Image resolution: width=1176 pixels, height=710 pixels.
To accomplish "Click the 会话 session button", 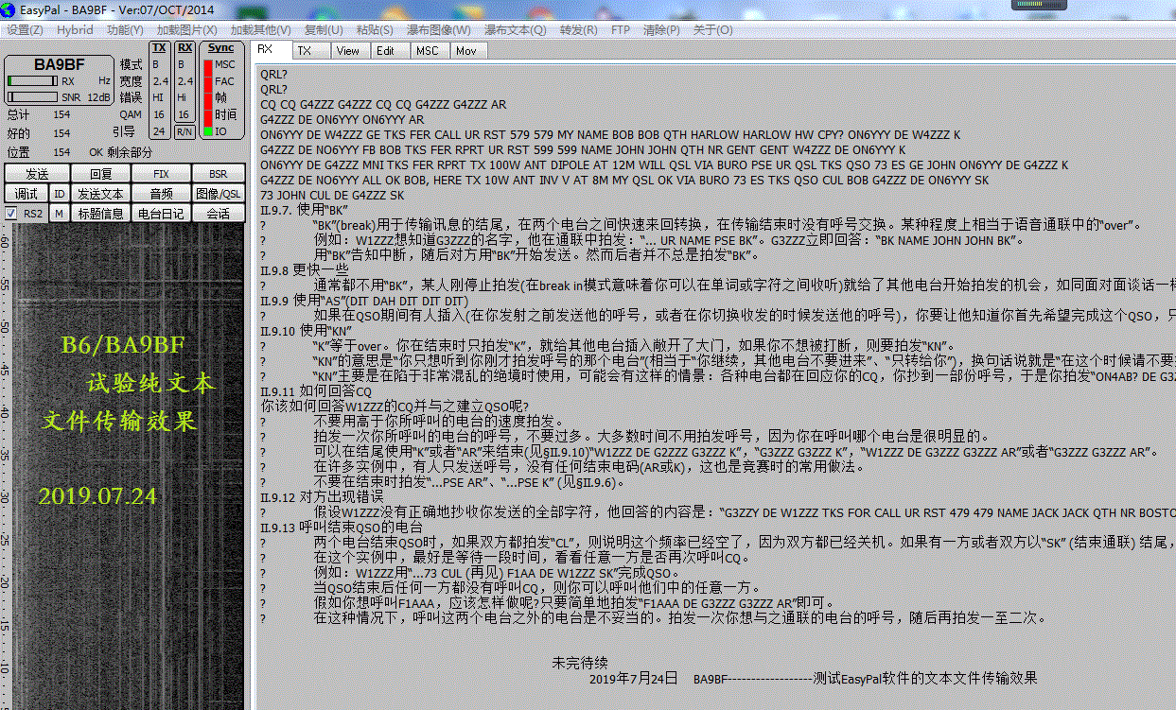I will tap(219, 214).
